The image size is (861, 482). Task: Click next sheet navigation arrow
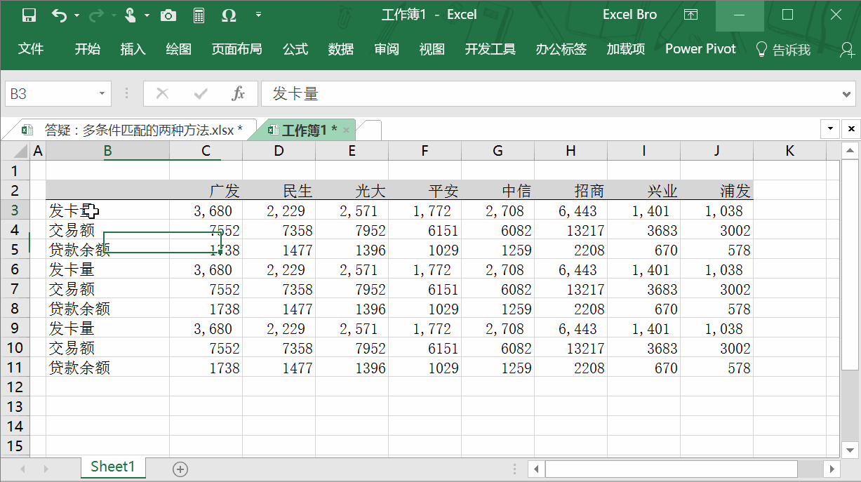pyautogui.click(x=46, y=469)
